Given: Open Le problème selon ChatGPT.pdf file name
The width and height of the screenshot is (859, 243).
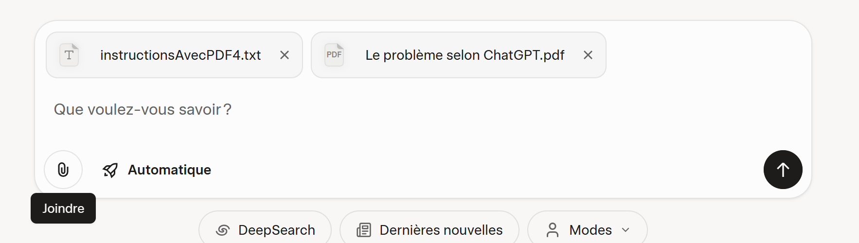Looking at the screenshot, I should coord(465,55).
